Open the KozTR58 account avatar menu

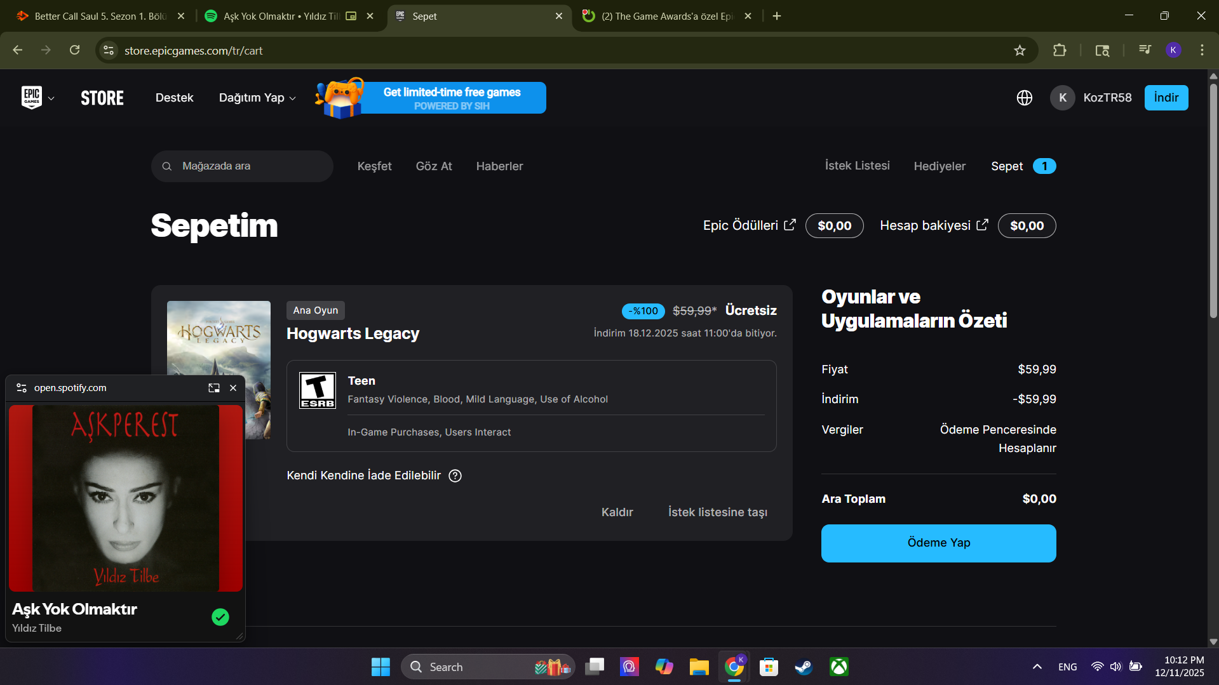pos(1062,98)
